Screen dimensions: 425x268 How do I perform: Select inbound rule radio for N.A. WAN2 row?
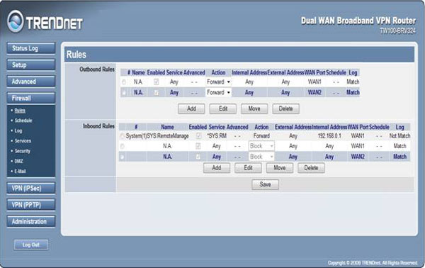pyautogui.click(x=123, y=157)
